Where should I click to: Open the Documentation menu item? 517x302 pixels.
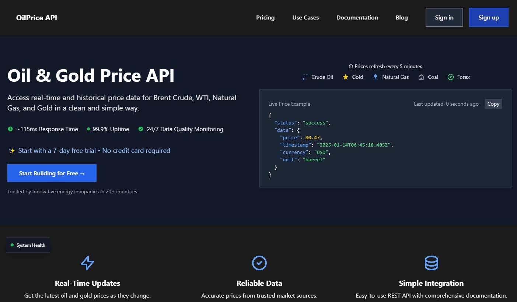click(357, 17)
